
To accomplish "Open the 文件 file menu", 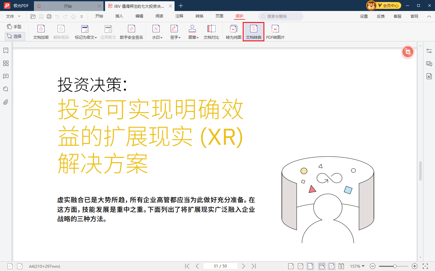I will pyautogui.click(x=13, y=16).
